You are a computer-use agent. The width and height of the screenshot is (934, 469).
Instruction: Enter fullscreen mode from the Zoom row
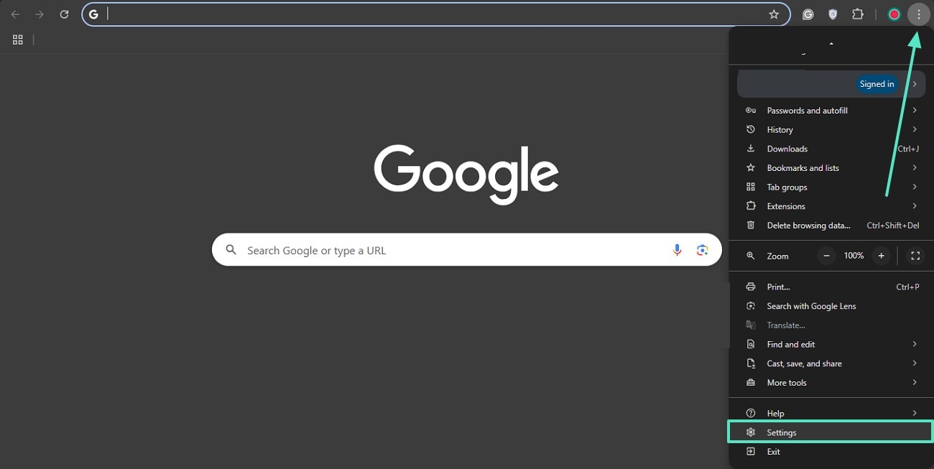coord(915,256)
